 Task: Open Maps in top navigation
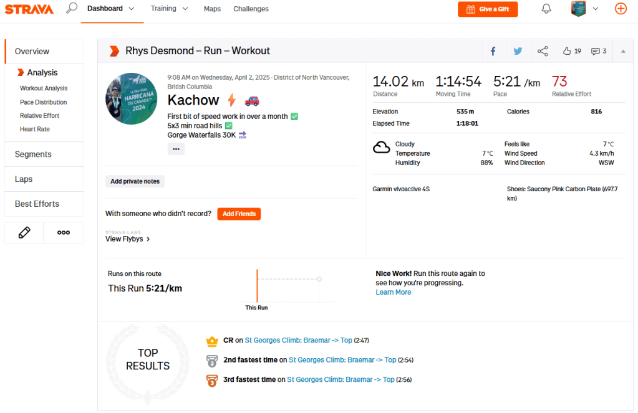[x=212, y=9]
